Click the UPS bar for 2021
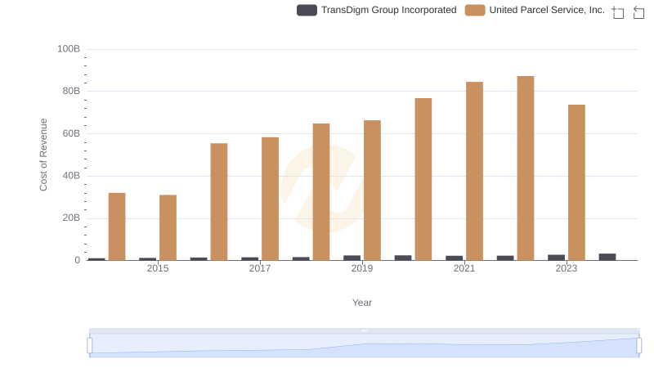The width and height of the screenshot is (654, 377). (x=474, y=171)
